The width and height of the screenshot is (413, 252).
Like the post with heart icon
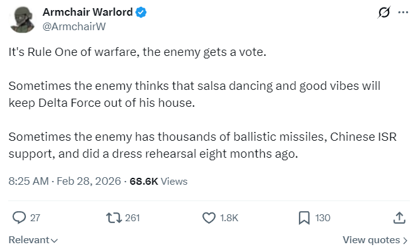click(x=209, y=217)
